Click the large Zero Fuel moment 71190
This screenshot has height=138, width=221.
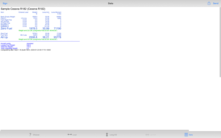(57, 28)
